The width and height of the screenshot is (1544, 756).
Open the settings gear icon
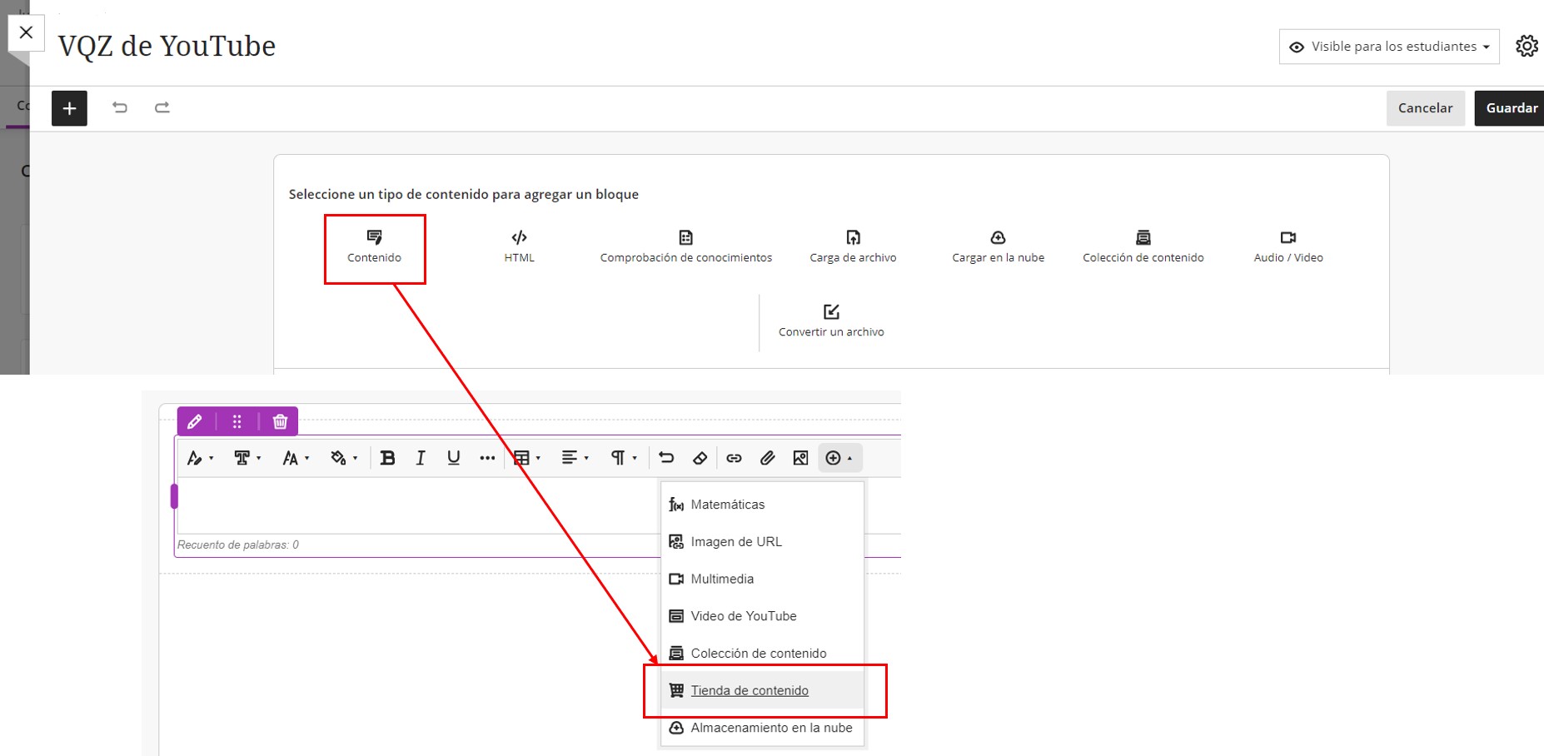1527,46
